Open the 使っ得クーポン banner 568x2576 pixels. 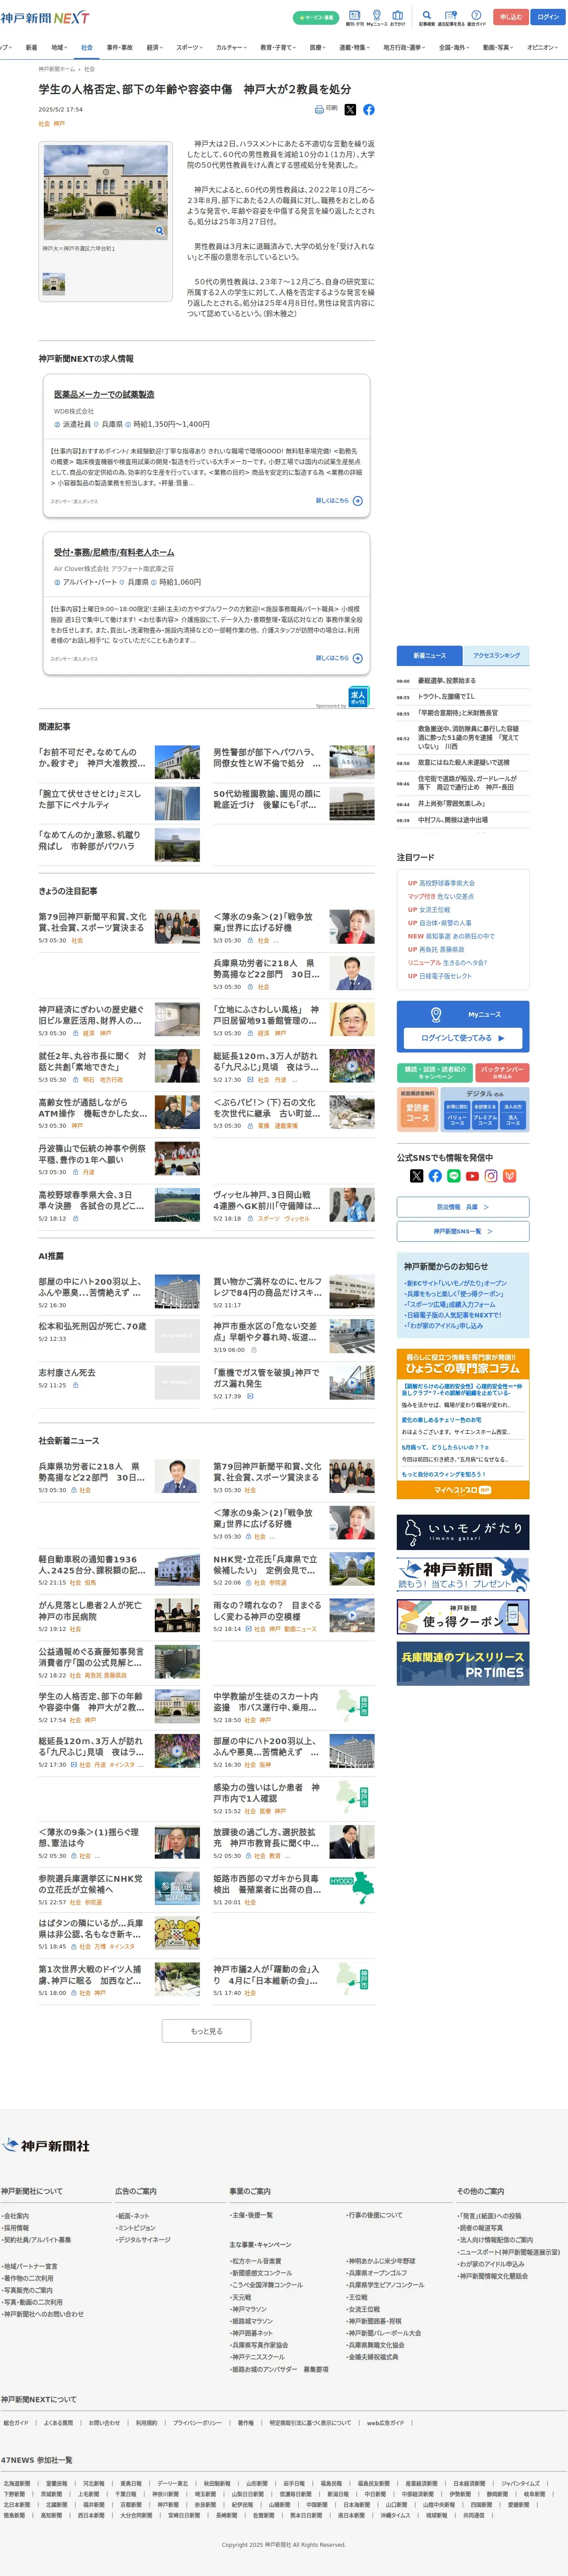coord(463,1616)
